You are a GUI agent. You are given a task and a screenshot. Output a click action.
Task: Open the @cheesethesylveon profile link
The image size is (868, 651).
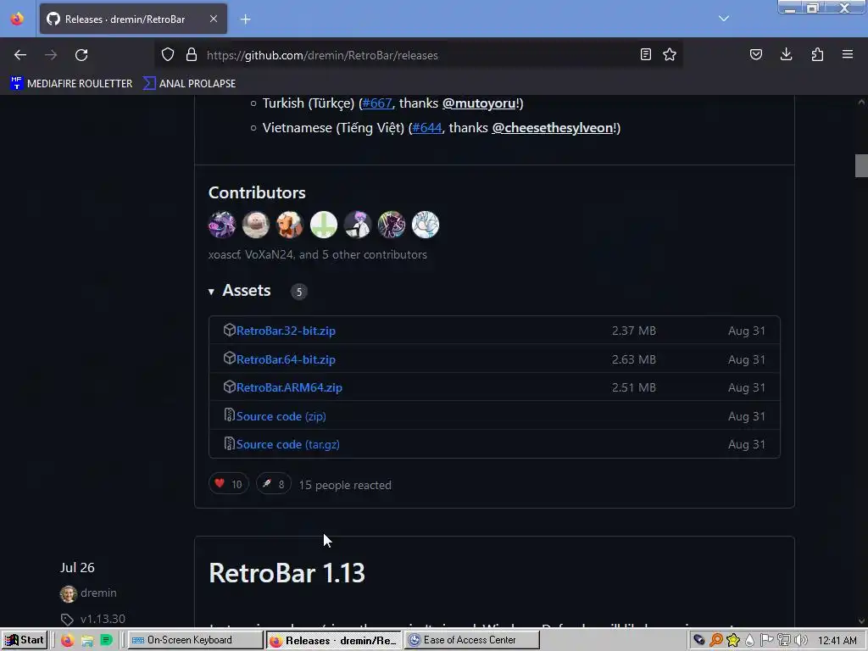[553, 128]
